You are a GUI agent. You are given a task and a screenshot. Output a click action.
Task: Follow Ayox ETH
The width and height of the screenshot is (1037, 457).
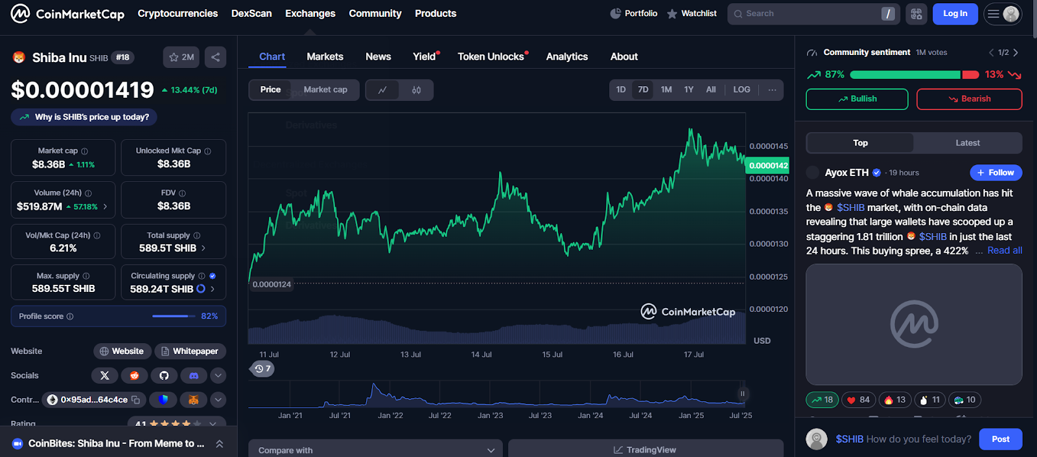pos(996,173)
